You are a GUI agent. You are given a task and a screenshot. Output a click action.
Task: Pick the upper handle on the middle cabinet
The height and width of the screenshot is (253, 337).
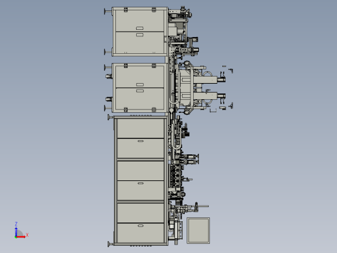(x=140, y=84)
